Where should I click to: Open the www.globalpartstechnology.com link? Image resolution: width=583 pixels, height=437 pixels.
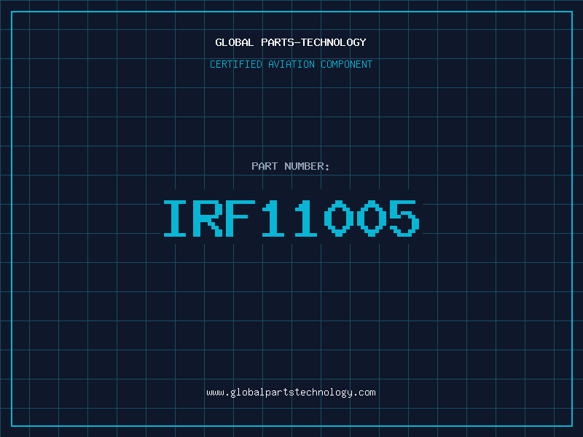tap(291, 393)
